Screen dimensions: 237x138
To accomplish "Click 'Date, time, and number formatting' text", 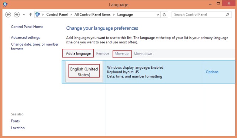I will (134, 76).
